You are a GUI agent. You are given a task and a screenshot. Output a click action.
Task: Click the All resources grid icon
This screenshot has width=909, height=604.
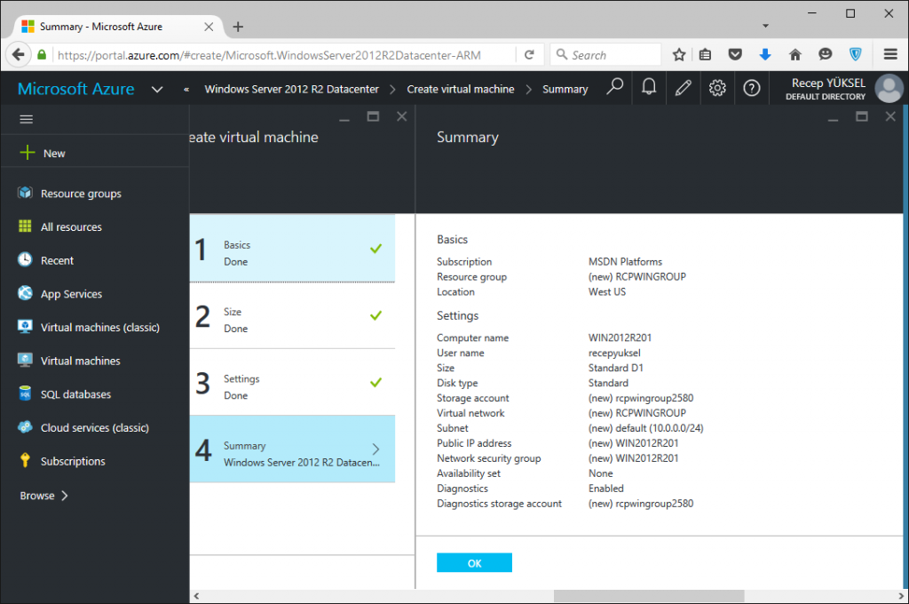25,226
